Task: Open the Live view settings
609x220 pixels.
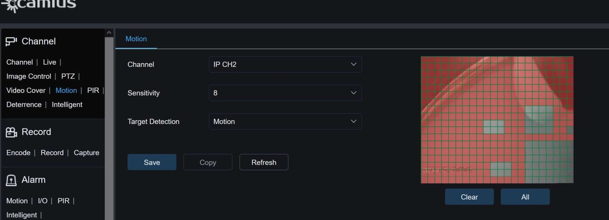Action: [49, 62]
